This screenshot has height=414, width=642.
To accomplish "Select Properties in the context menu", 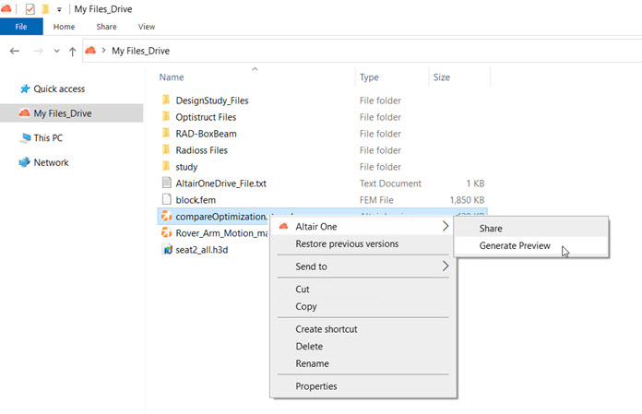I will tap(315, 386).
